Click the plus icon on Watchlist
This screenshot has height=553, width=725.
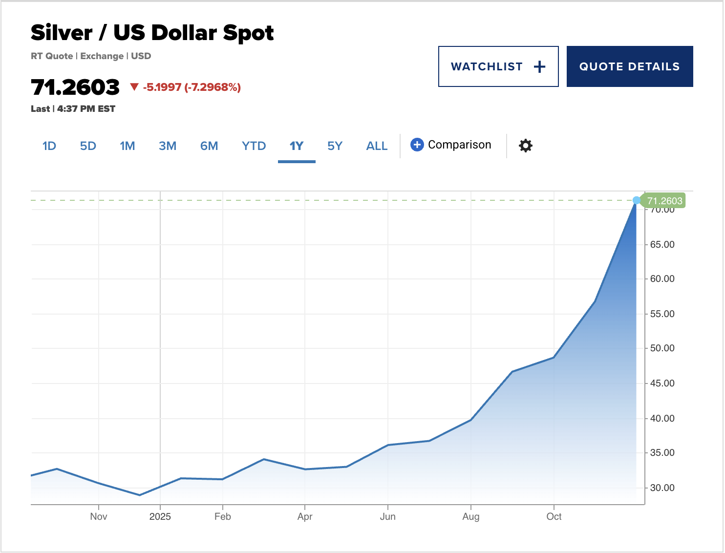point(539,67)
